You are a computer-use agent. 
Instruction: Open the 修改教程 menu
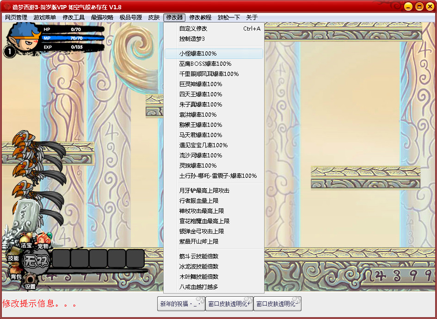click(200, 18)
